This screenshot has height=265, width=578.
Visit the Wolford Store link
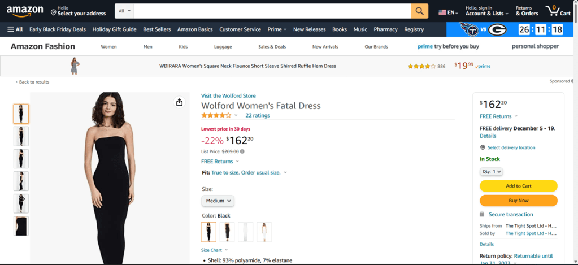(228, 96)
